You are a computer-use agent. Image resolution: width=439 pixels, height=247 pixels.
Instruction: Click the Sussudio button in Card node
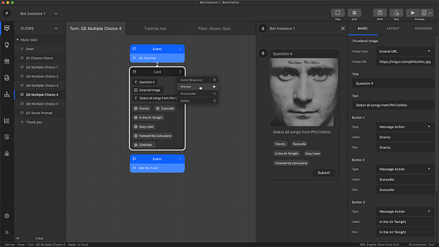coord(165,108)
